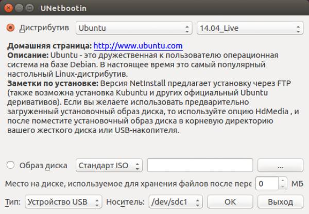The width and height of the screenshot is (309, 214).
Task: Click the Выход button
Action: coord(280,202)
